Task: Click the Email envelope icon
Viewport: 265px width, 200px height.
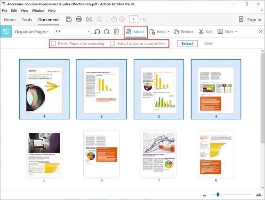Action: [89, 19]
